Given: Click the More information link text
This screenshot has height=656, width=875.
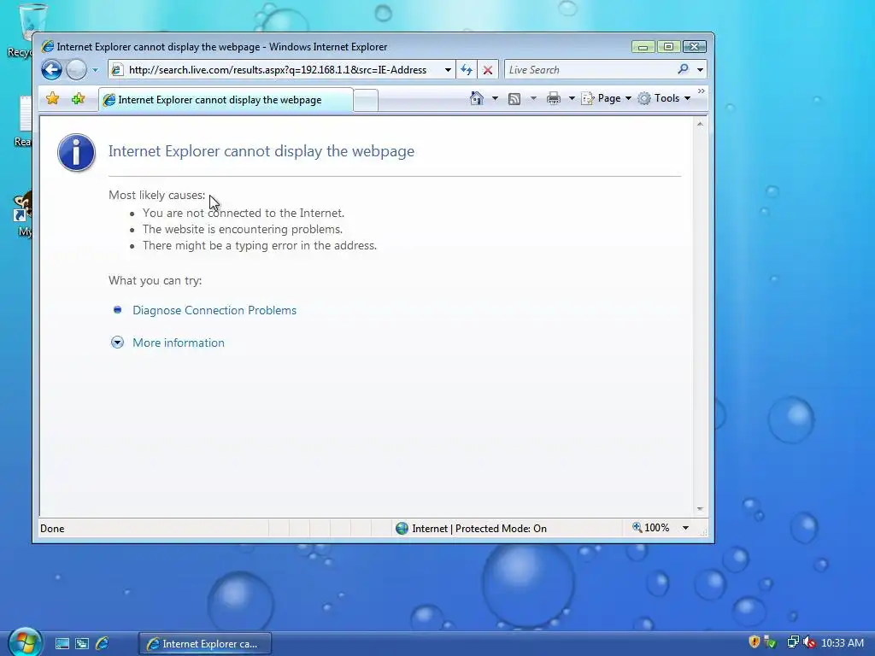Looking at the screenshot, I should (x=179, y=343).
